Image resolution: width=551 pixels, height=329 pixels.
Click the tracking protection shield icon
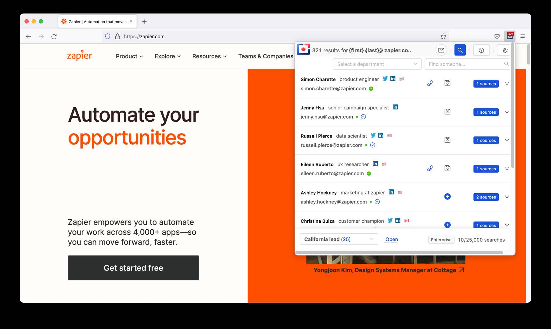pos(107,36)
